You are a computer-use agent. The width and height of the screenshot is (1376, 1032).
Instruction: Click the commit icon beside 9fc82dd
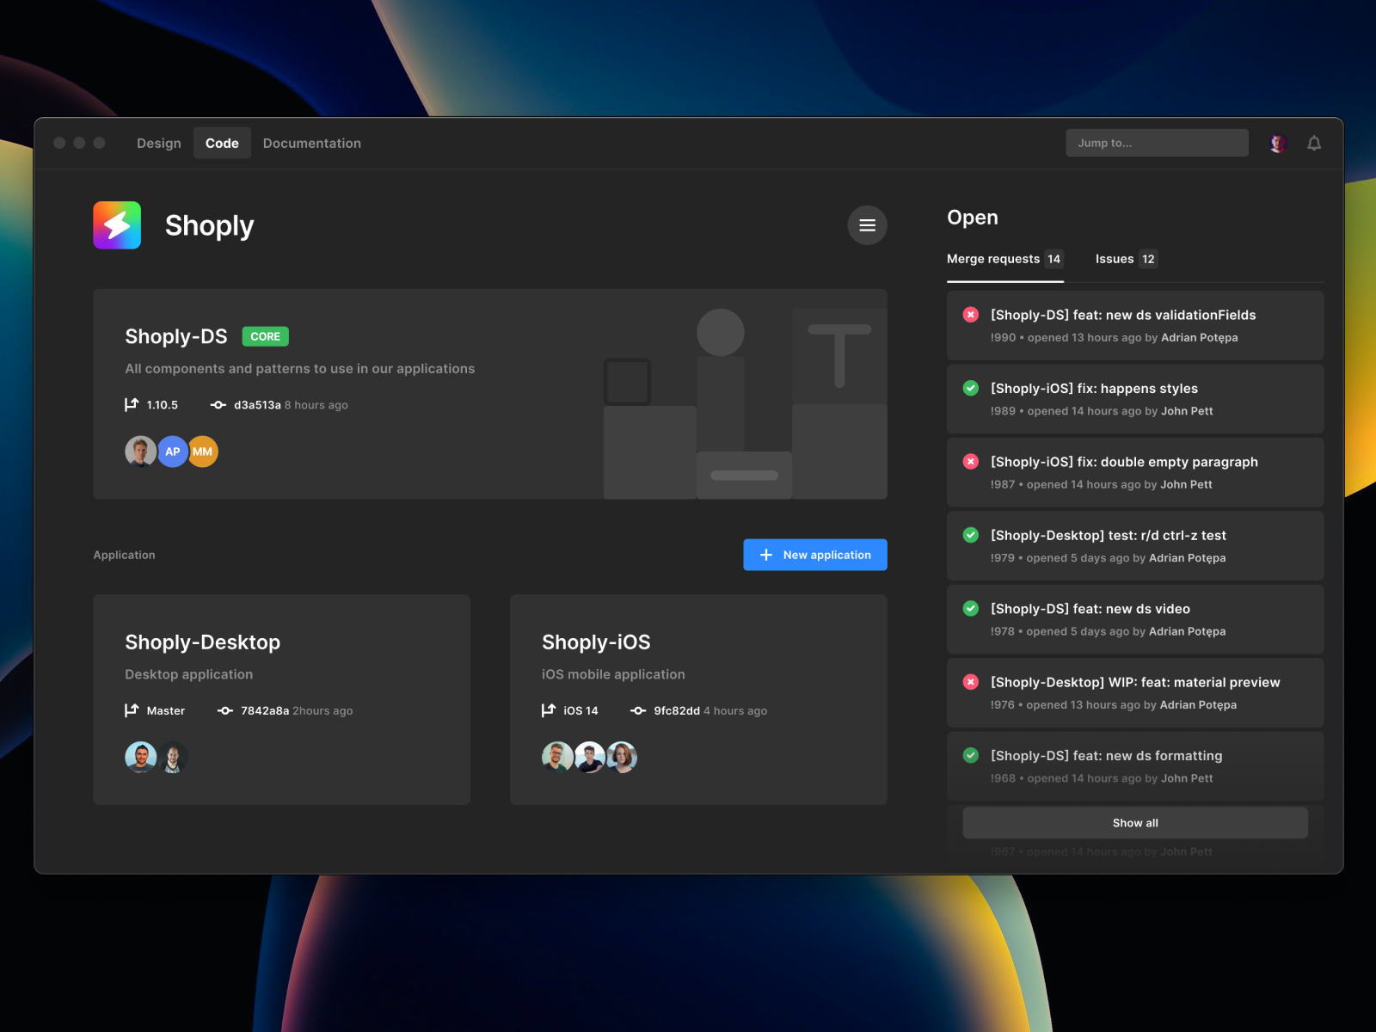[x=638, y=710]
